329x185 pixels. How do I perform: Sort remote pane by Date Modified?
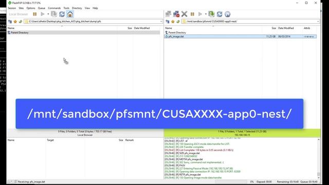[x=286, y=28]
